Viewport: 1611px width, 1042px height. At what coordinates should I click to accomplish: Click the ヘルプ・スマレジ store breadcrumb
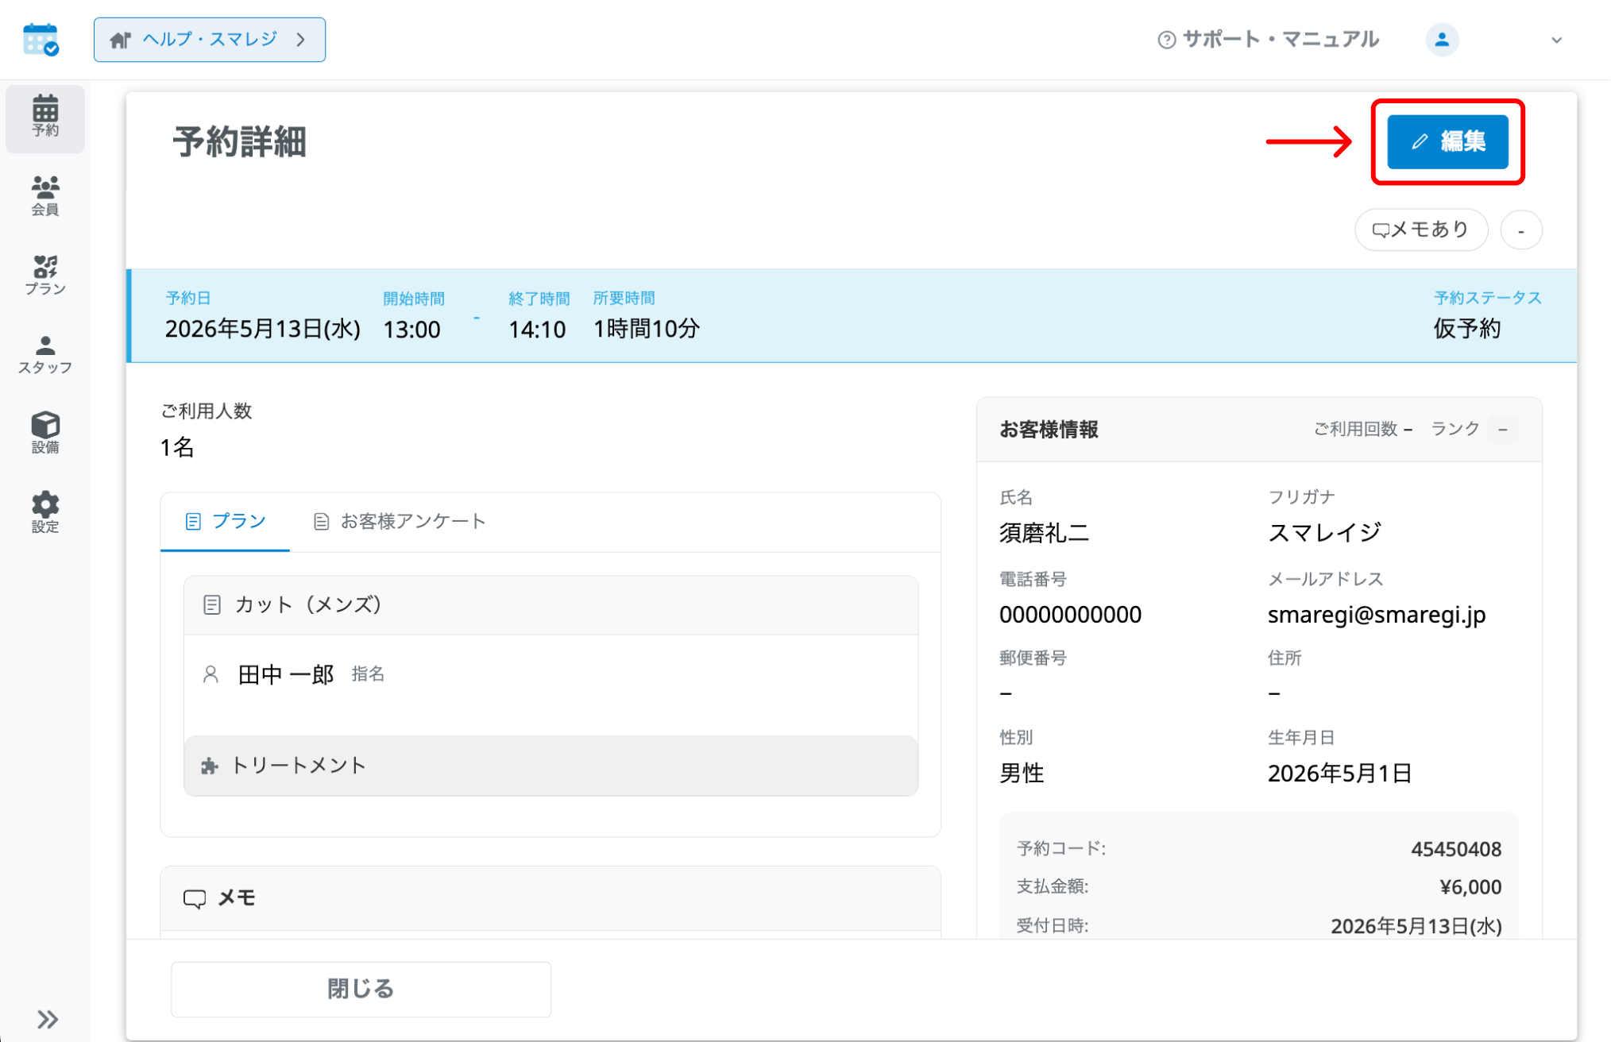point(210,40)
